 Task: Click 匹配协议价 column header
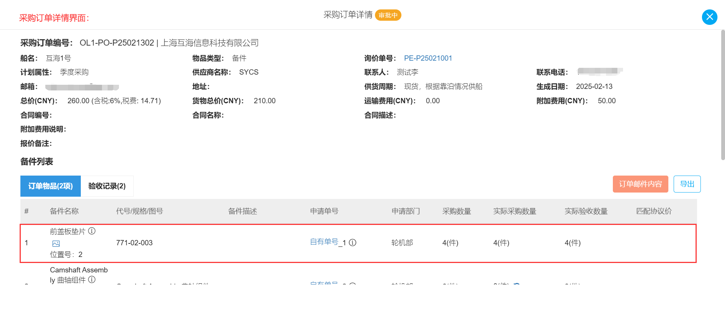coord(654,211)
